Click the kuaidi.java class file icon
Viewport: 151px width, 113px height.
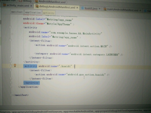pos(82,8)
